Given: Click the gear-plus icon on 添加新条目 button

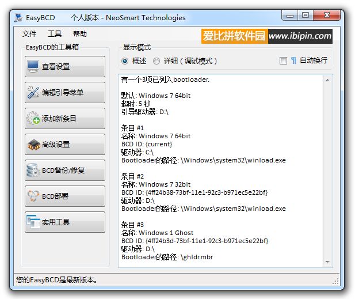Looking at the screenshot, I should click(x=33, y=118).
